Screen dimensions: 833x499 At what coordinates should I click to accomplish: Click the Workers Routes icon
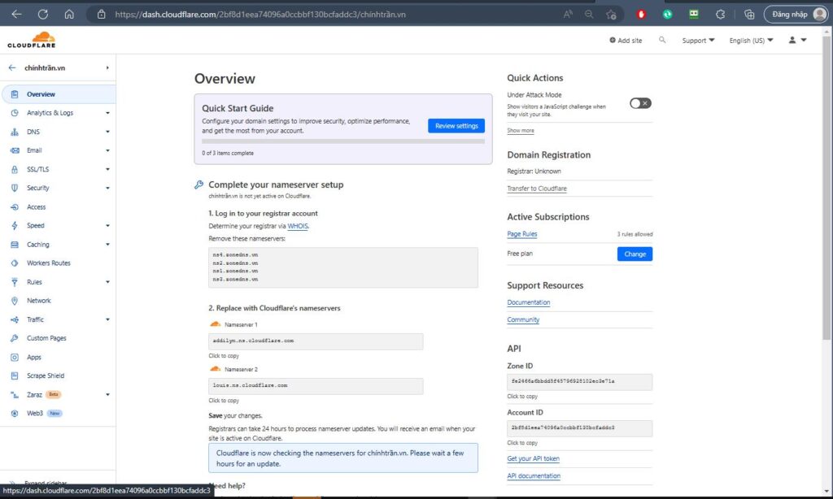16,263
